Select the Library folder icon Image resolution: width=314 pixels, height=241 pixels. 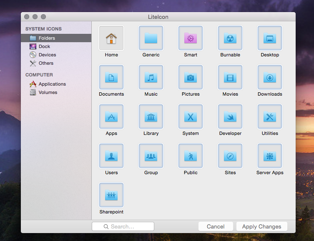(151, 117)
